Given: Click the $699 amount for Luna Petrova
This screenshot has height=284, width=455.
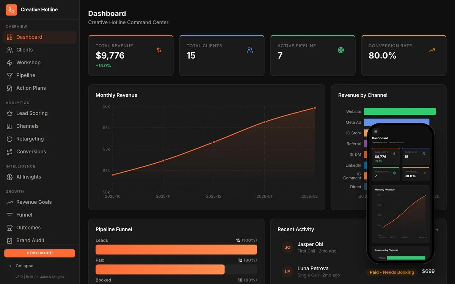Looking at the screenshot, I should 428,272.
